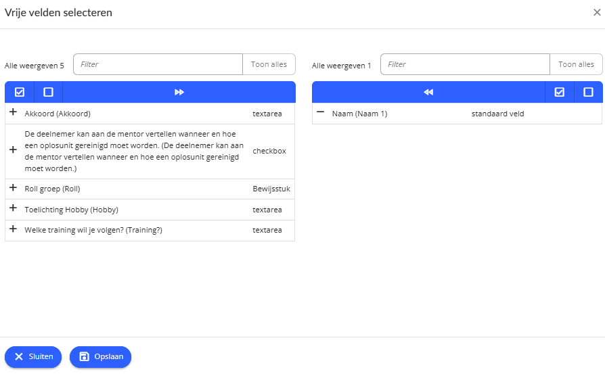
Task: Select the Toelichting Hobby (Hobby) row text
Action: 71,210
